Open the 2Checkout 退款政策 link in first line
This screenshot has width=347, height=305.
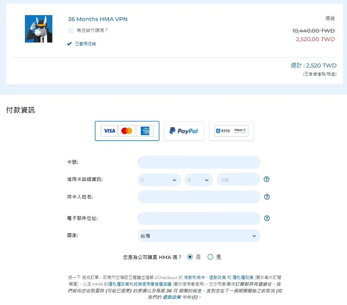pos(217,278)
